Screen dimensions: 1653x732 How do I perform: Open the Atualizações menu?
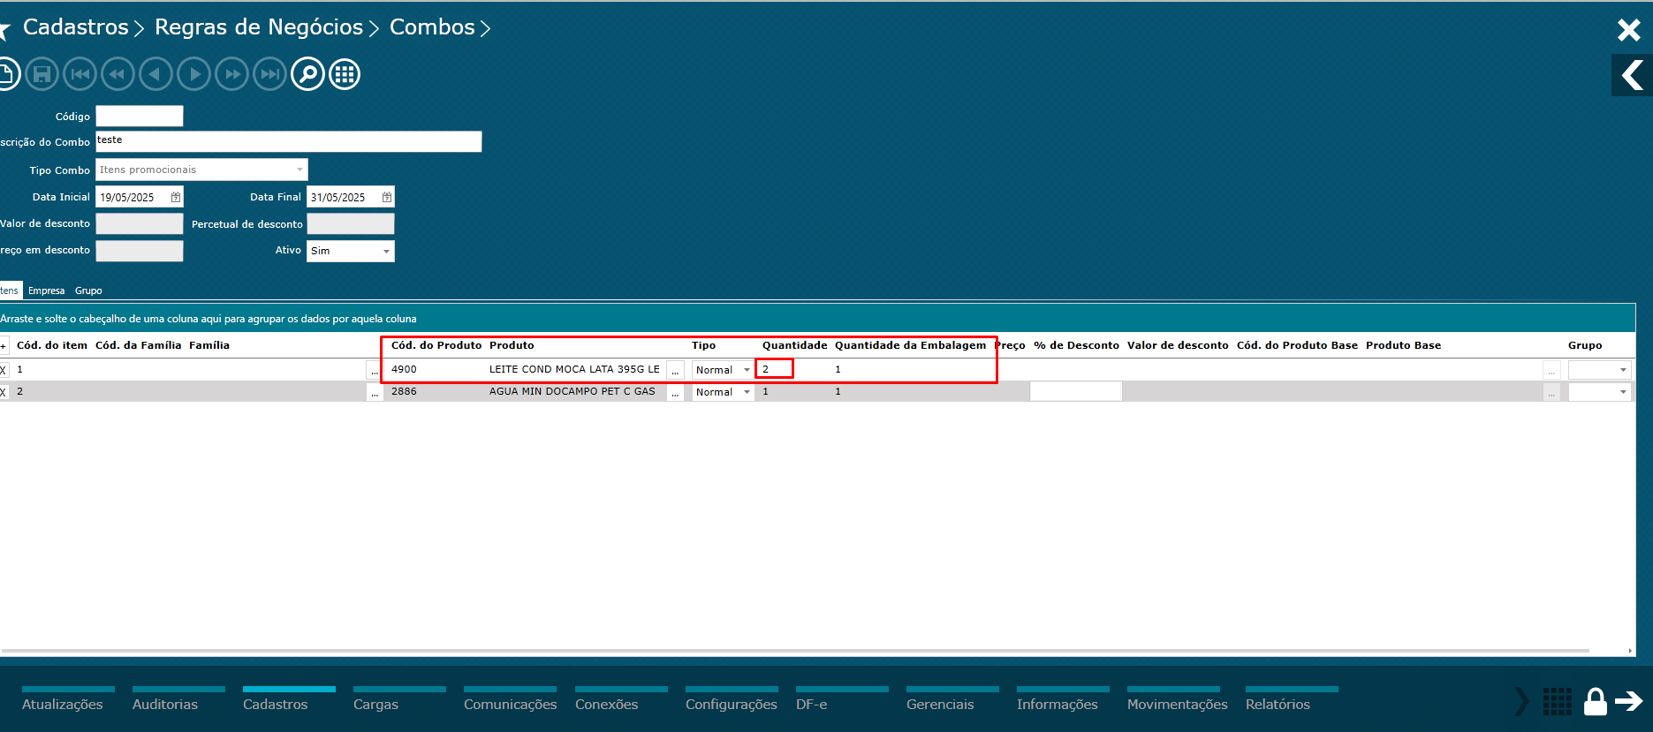click(x=63, y=704)
